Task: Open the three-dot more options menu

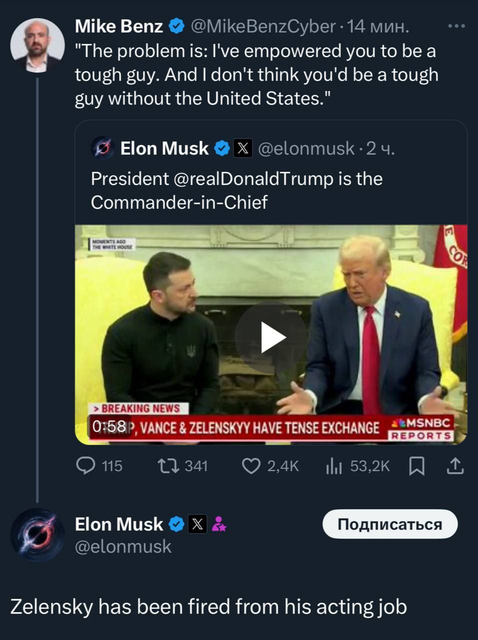Action: (456, 26)
